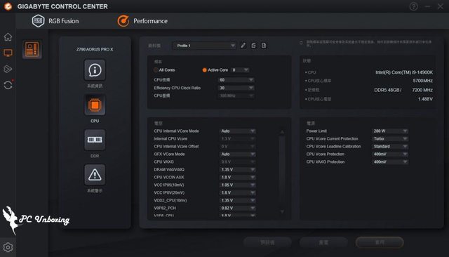Click the voltage list down scroll arrow
Viewport: 449px width, 257px height.
tap(282, 211)
